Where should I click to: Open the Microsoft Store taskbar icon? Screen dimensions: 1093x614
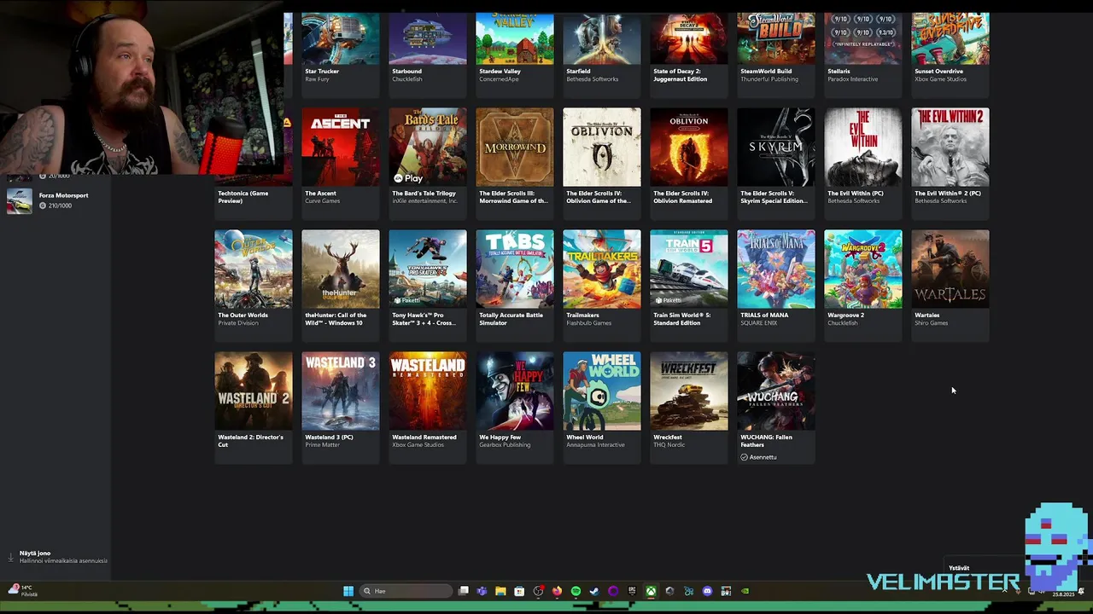pyautogui.click(x=519, y=591)
